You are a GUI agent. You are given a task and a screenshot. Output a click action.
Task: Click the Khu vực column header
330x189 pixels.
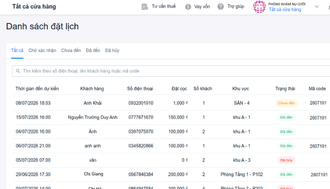click(x=241, y=89)
